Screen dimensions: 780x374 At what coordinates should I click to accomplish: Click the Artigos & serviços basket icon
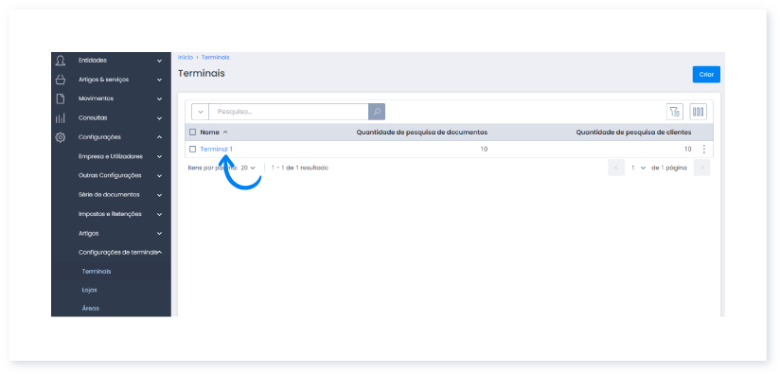[x=61, y=80]
